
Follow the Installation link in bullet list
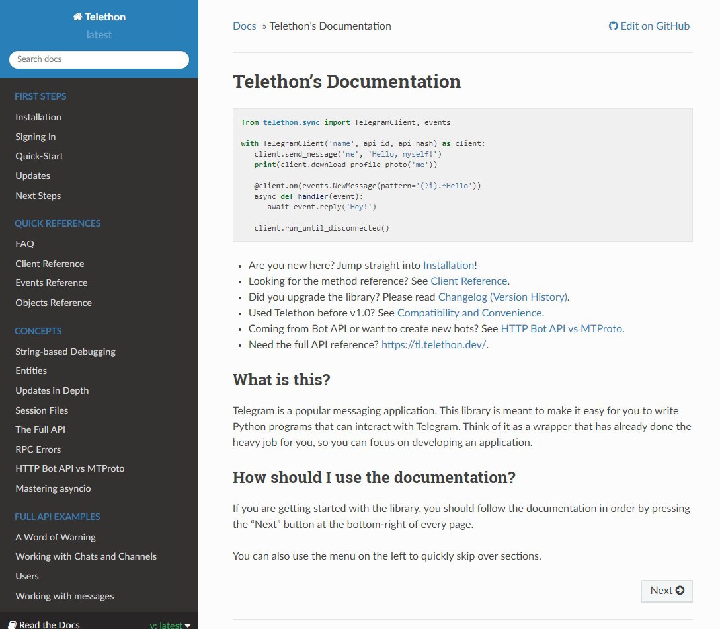[x=448, y=265]
